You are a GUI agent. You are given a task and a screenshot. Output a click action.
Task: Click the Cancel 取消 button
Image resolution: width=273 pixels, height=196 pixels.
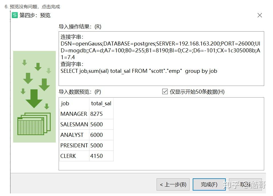[245, 184]
